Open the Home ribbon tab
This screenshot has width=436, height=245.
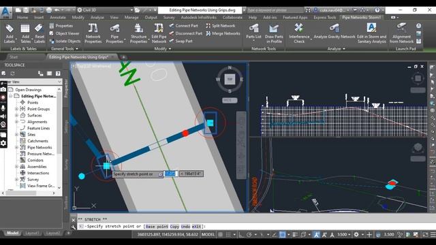pos(22,17)
